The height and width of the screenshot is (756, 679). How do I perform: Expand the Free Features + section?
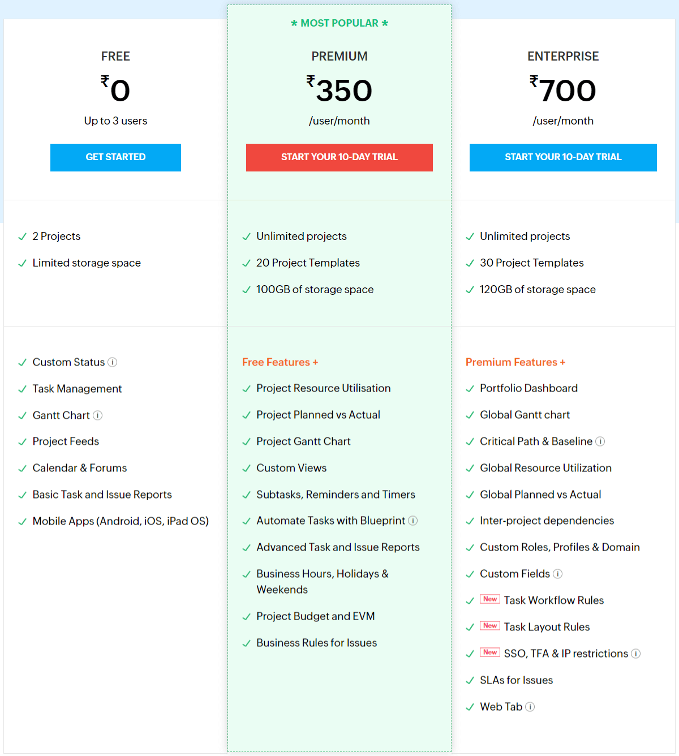point(280,362)
